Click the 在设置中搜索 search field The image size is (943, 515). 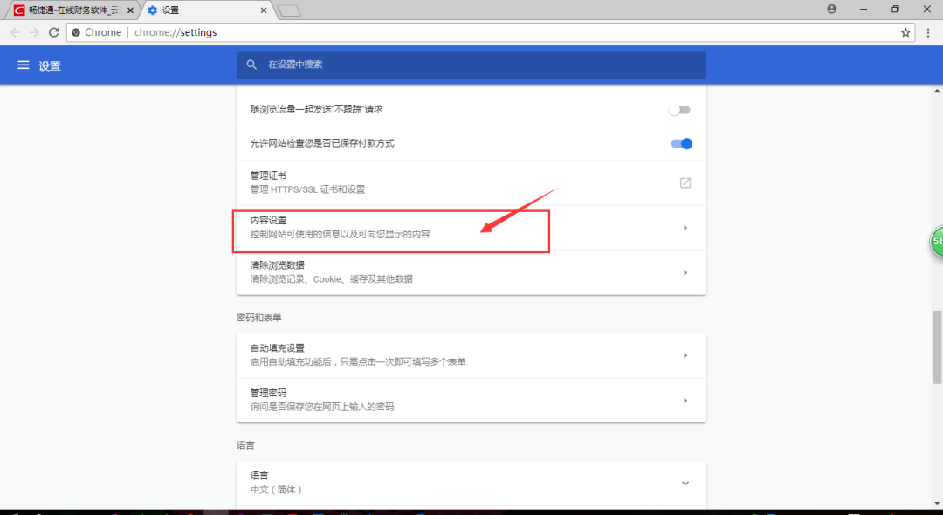pyautogui.click(x=471, y=65)
